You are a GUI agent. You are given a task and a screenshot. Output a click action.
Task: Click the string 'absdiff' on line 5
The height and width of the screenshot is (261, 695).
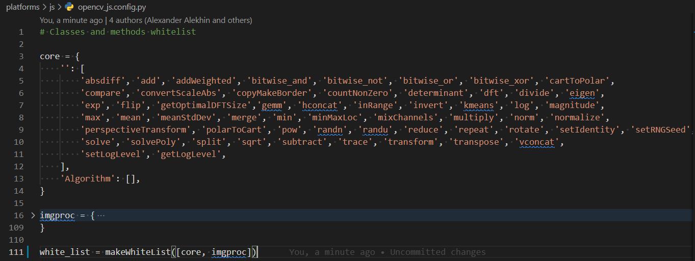[x=103, y=81]
